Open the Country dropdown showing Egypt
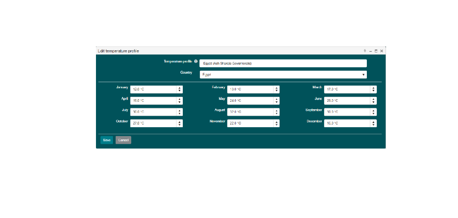This screenshot has width=458, height=218. pyautogui.click(x=283, y=75)
